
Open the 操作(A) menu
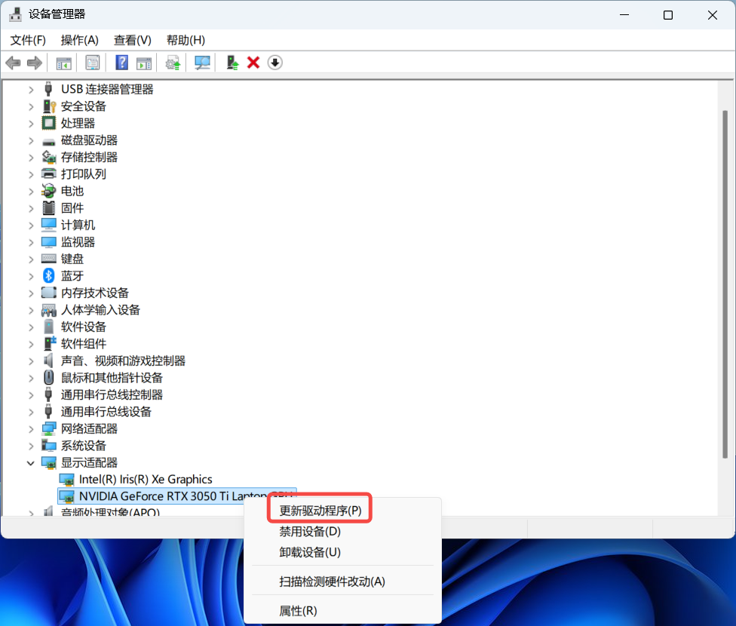pos(79,40)
